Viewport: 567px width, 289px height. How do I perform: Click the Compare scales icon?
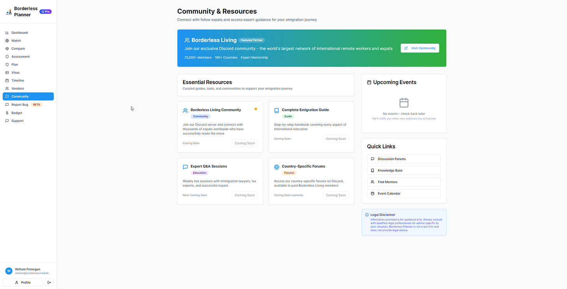point(7,49)
